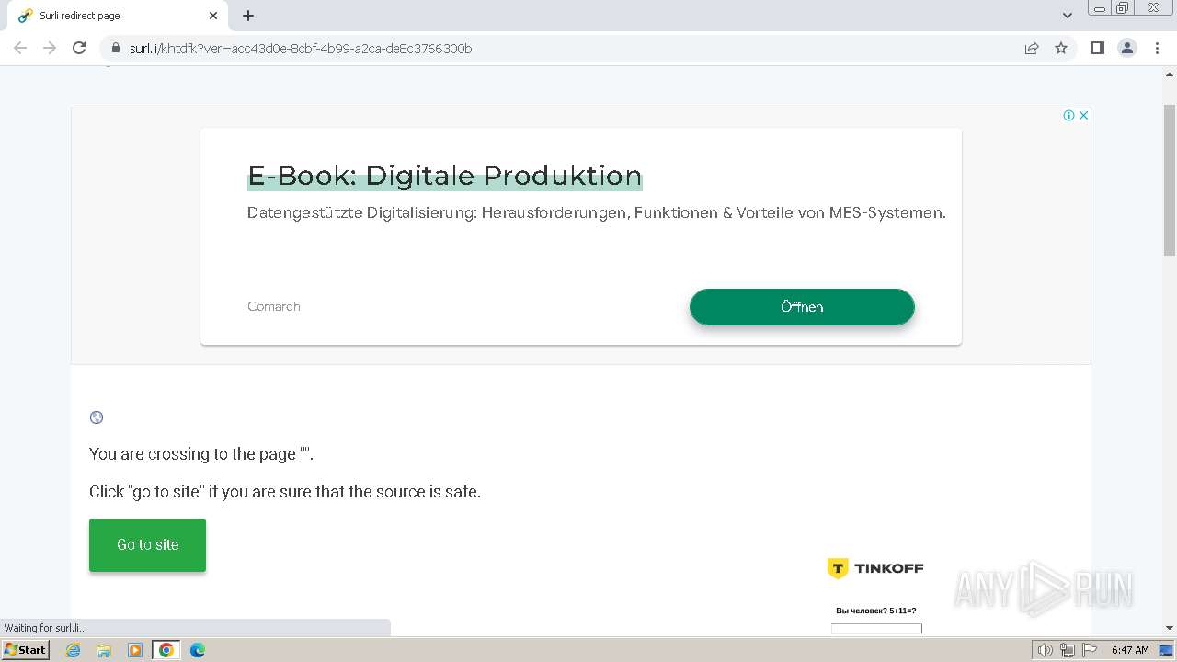
Task: Click the ad description about MES-Systemen
Action: click(597, 212)
